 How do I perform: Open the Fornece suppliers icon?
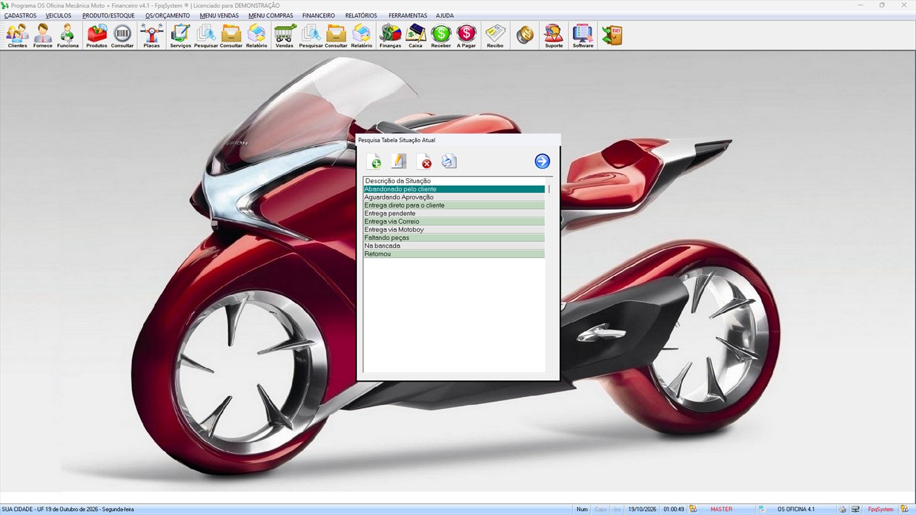point(43,36)
